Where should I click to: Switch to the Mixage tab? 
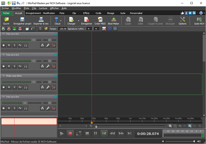(x=111, y=13)
